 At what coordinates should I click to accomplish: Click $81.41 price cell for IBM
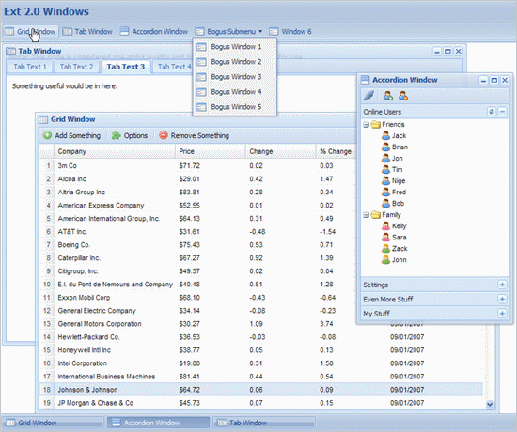click(x=211, y=377)
